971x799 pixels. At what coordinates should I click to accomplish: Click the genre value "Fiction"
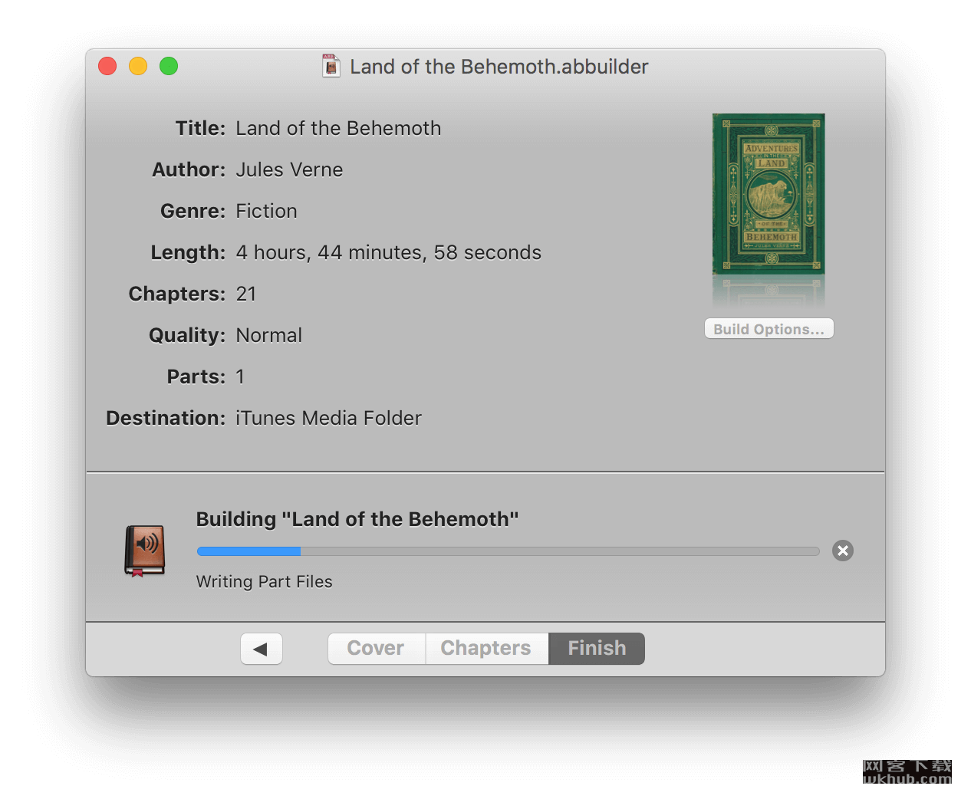click(266, 211)
